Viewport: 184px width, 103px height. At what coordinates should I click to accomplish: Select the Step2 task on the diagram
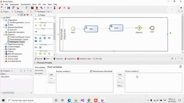click(x=116, y=28)
